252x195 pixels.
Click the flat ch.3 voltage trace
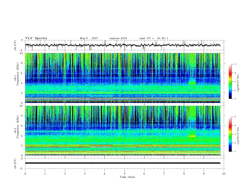coord(122,163)
